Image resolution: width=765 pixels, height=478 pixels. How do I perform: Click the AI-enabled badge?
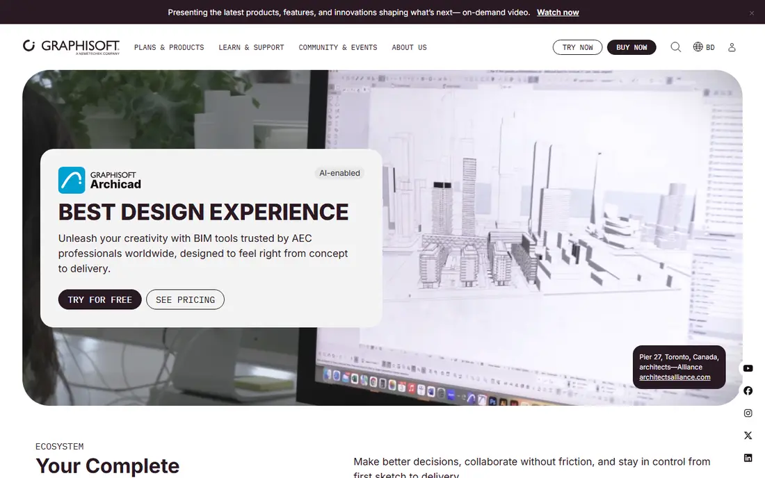[x=339, y=173]
